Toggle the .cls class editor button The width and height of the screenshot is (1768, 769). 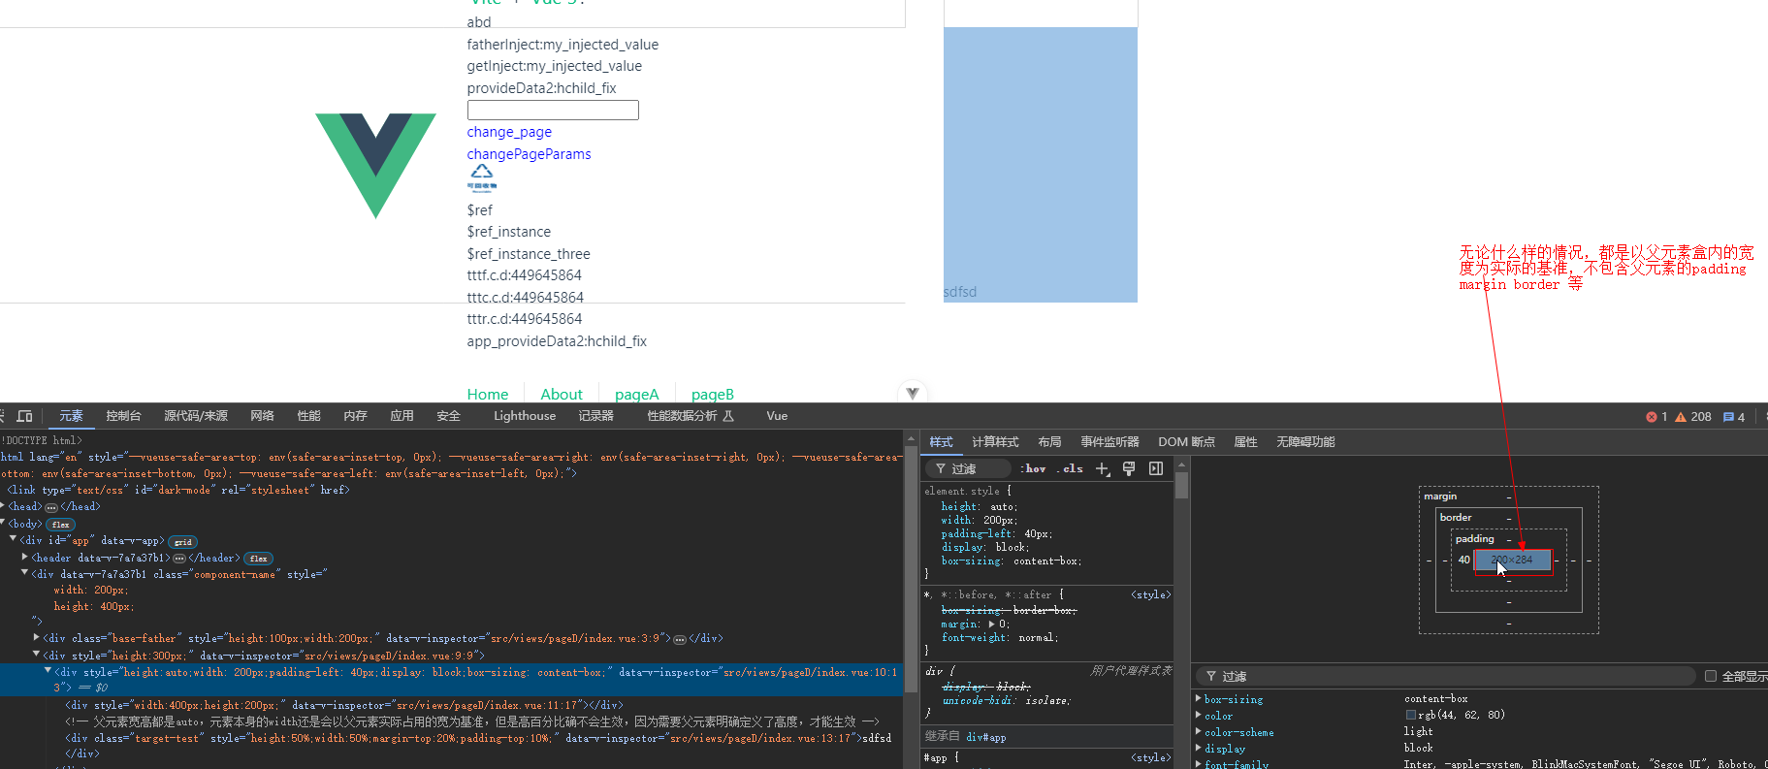click(1070, 468)
